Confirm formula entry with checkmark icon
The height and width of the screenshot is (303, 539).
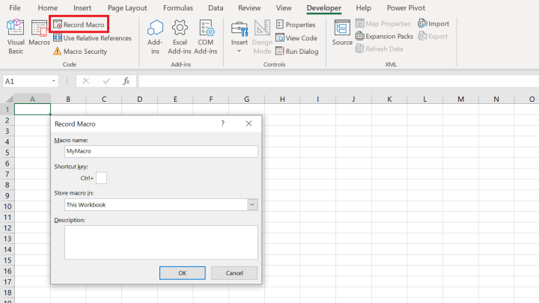(x=106, y=81)
